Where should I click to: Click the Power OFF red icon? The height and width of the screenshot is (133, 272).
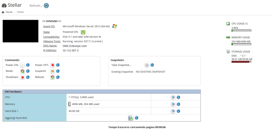(x=52, y=65)
